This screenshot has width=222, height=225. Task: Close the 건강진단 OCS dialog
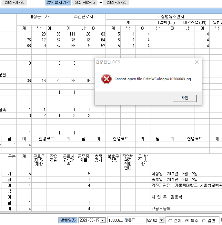(197, 62)
